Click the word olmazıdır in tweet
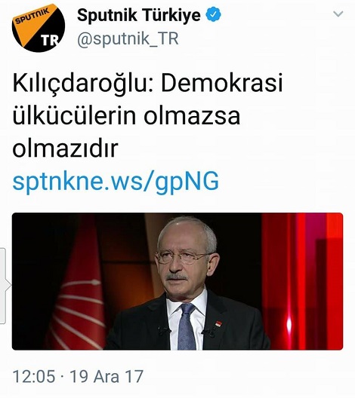 pos(66,148)
